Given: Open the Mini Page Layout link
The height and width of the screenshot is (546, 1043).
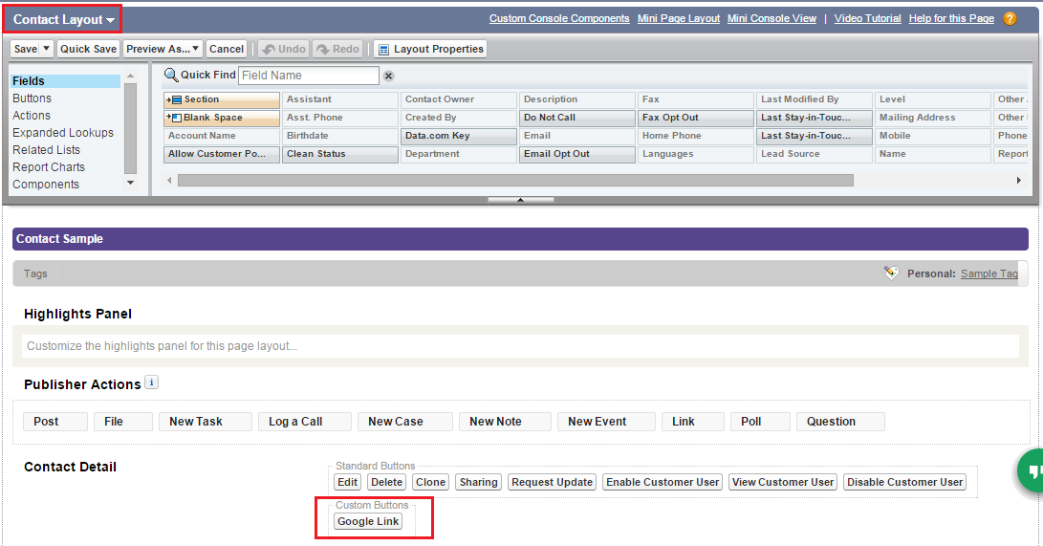Looking at the screenshot, I should tap(678, 18).
